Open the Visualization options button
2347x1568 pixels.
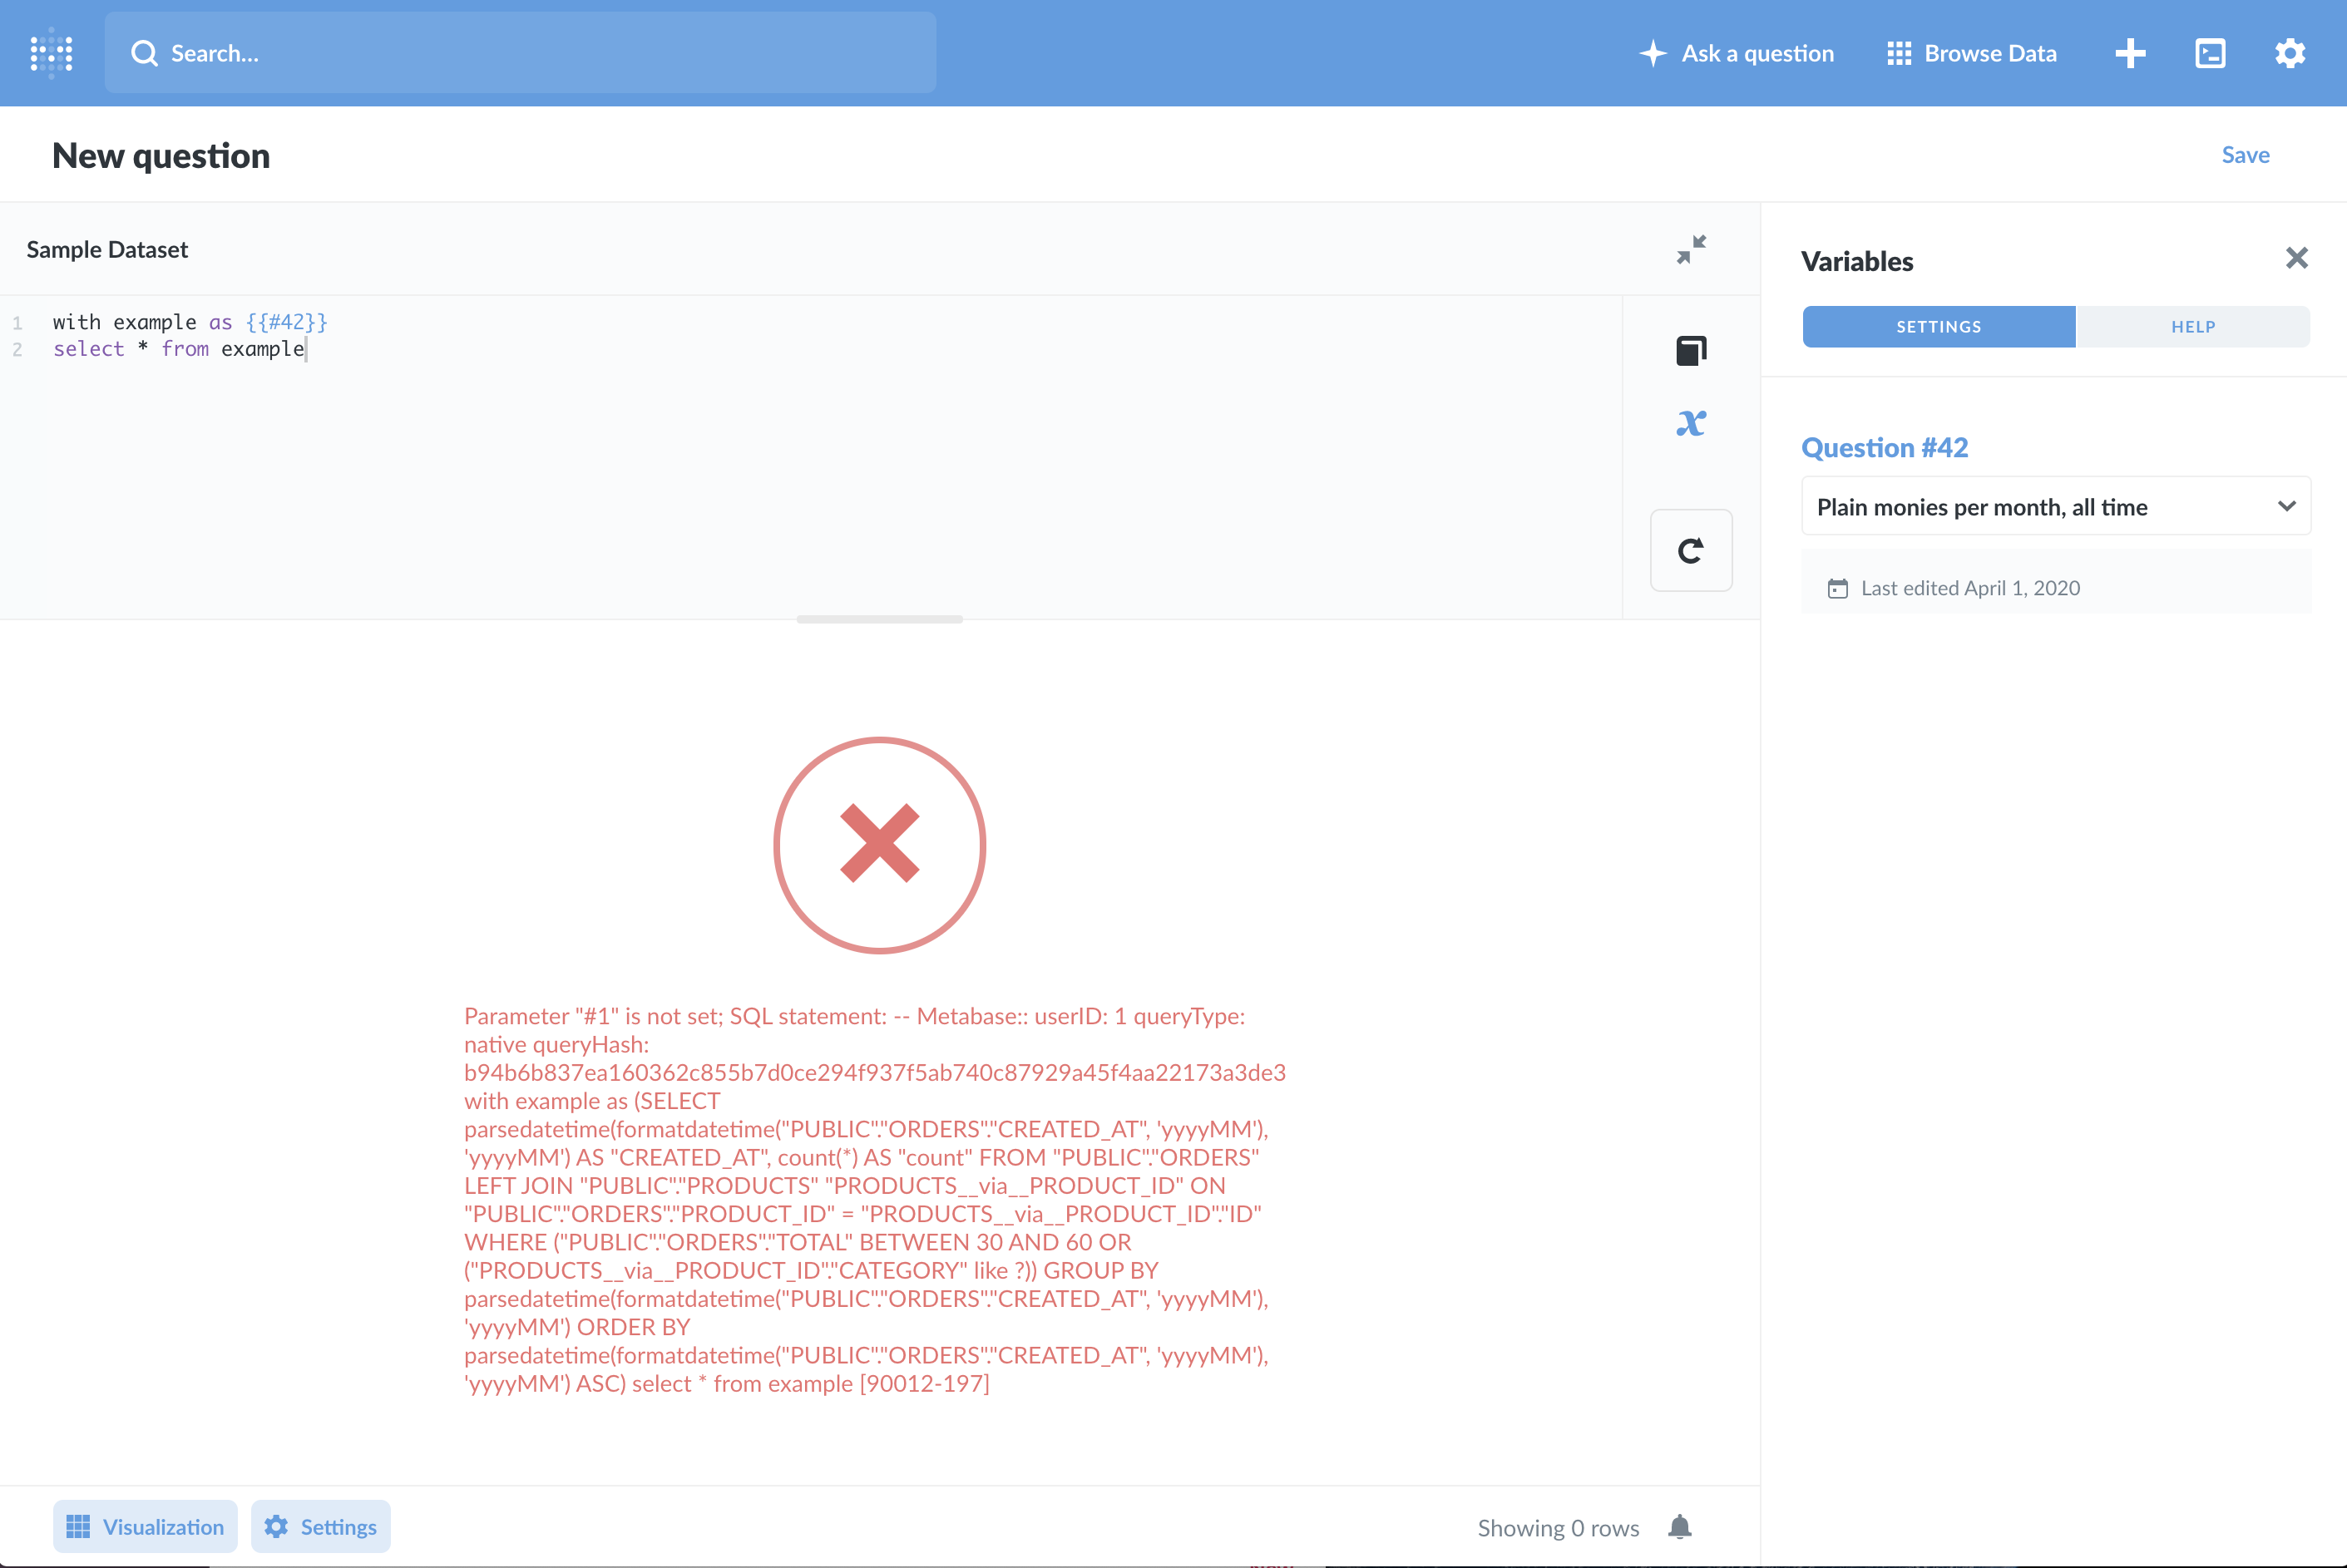point(145,1527)
